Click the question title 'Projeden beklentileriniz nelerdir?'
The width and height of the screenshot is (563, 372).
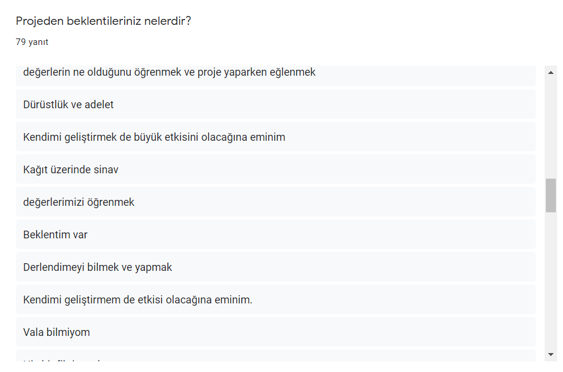[x=103, y=21]
